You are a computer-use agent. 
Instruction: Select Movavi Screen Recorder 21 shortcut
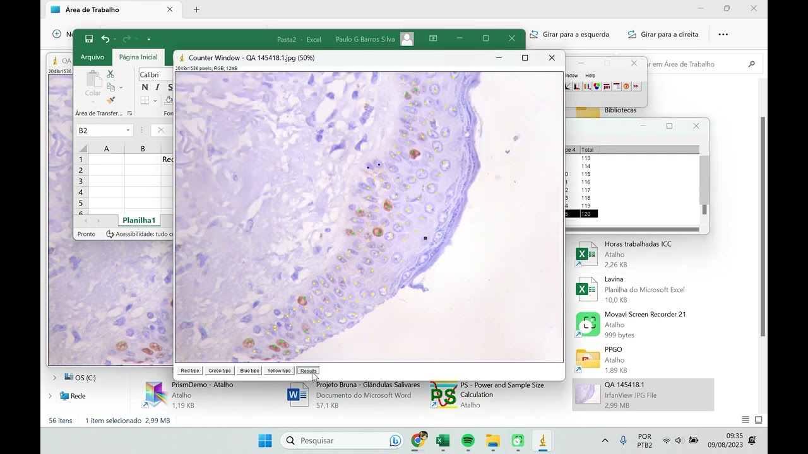pos(643,325)
